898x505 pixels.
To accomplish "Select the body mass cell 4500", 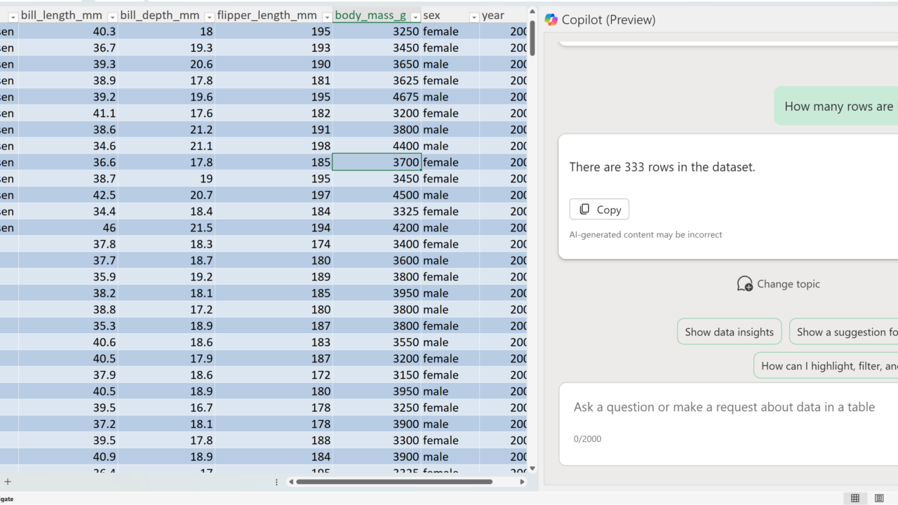I will click(377, 195).
